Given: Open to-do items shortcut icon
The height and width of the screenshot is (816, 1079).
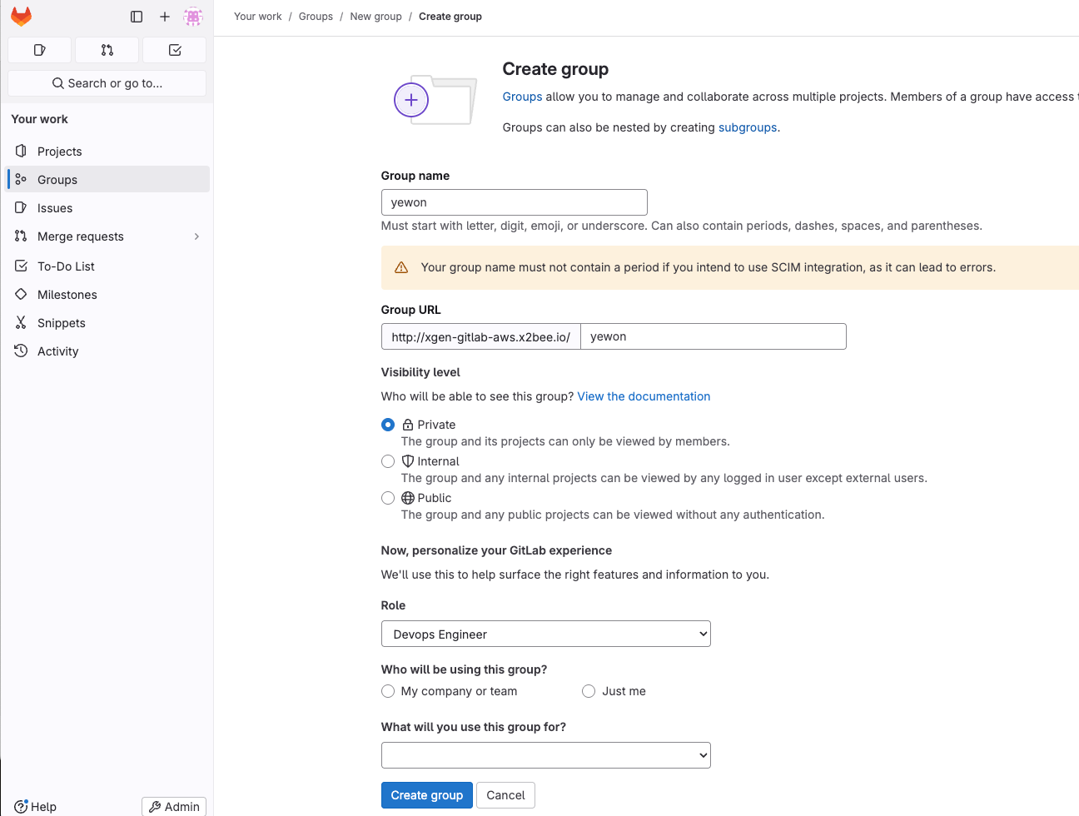Looking at the screenshot, I should coord(175,50).
